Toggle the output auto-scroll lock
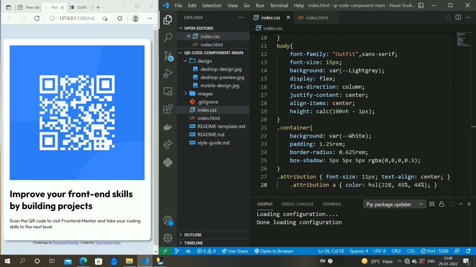This screenshot has width=476, height=267. click(x=441, y=204)
